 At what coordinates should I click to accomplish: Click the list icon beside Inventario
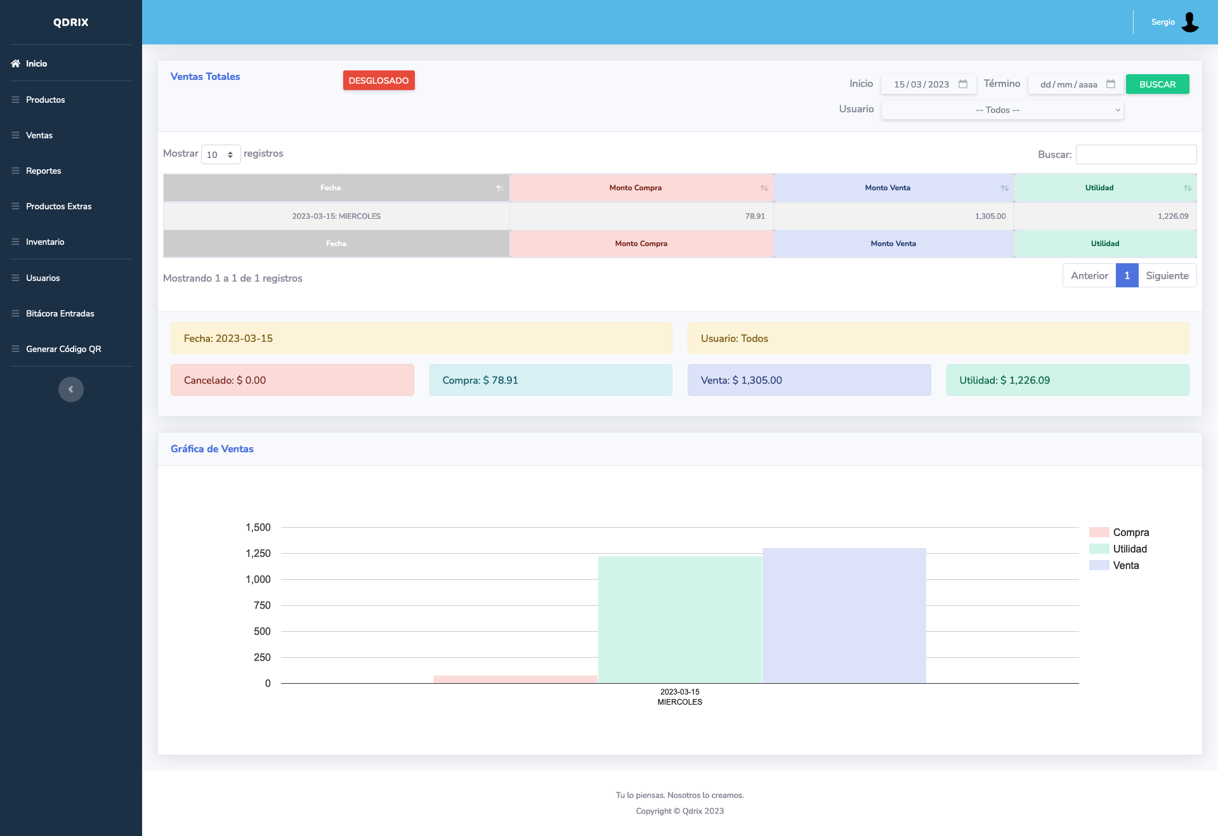tap(15, 242)
